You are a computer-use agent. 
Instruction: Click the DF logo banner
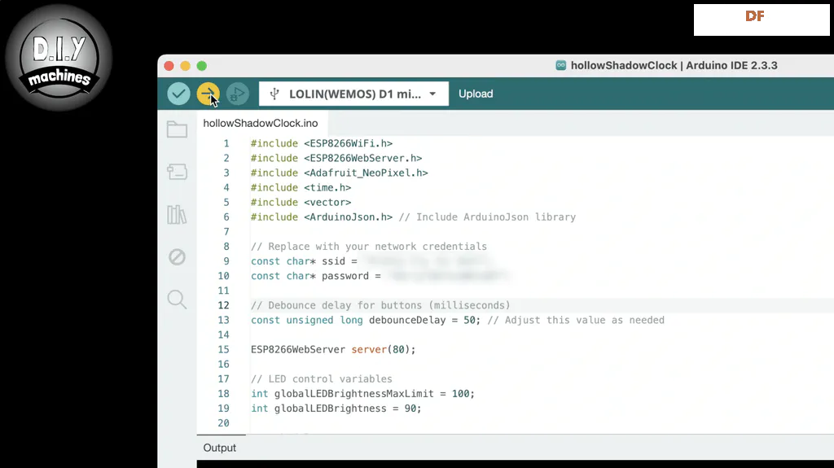[x=762, y=20]
